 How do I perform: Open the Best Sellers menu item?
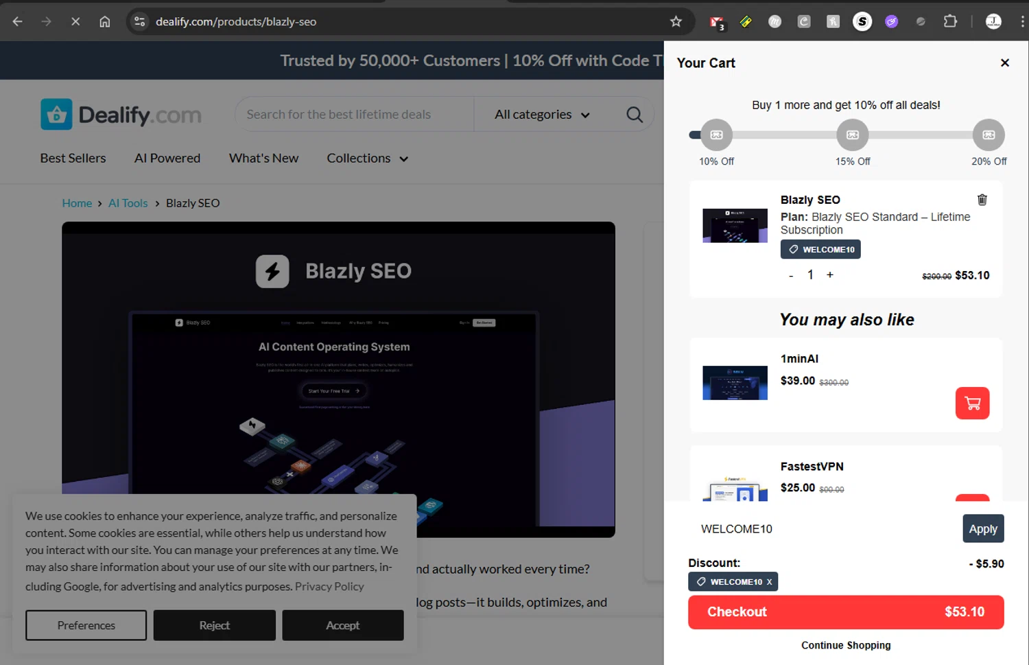73,158
